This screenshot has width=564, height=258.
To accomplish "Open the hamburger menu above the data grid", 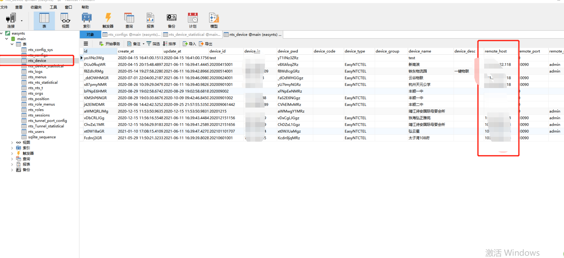I will pos(86,44).
